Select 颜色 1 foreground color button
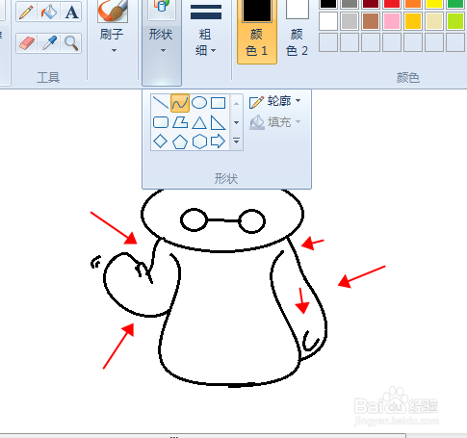The height and width of the screenshot is (438, 467). click(x=256, y=31)
